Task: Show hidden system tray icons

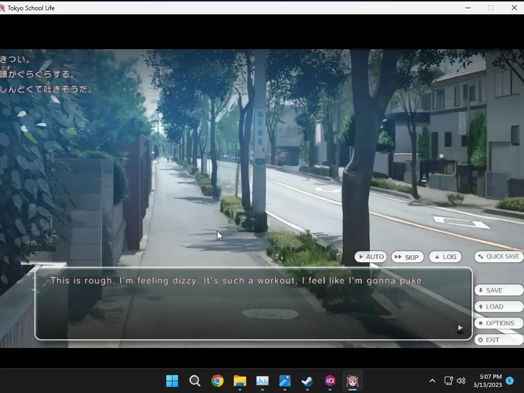Action: point(432,381)
